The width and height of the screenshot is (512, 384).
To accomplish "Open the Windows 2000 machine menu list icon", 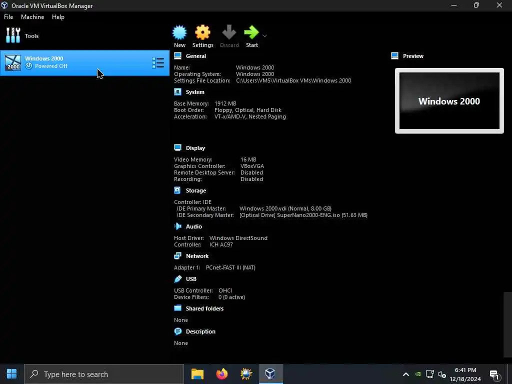I will point(158,62).
